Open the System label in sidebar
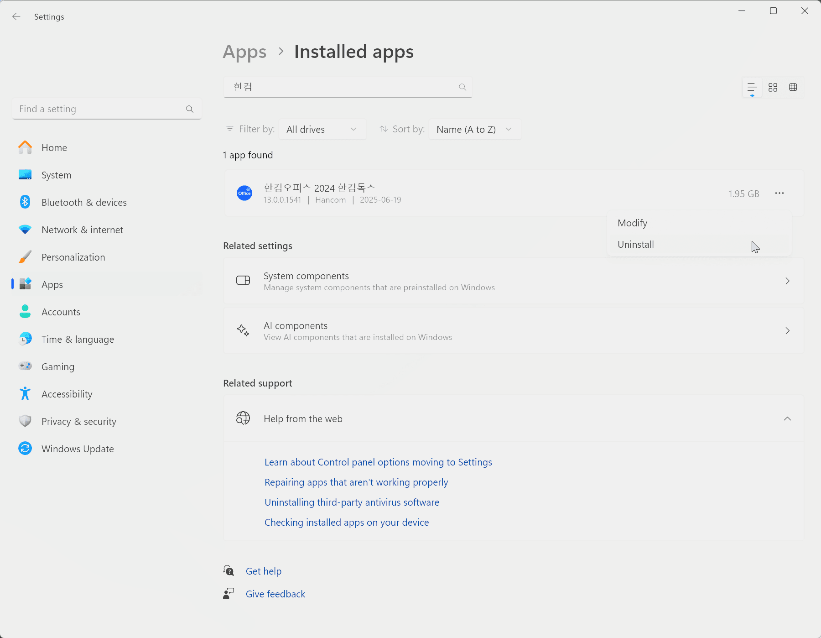 coord(56,175)
